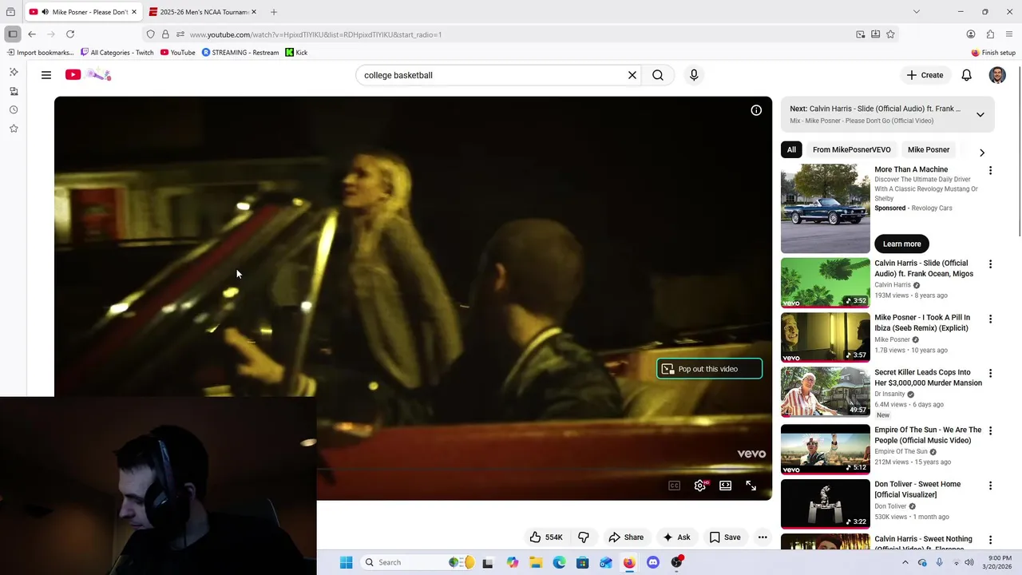Image resolution: width=1022 pixels, height=575 pixels.
Task: Click Pop out this video
Action: 709,369
